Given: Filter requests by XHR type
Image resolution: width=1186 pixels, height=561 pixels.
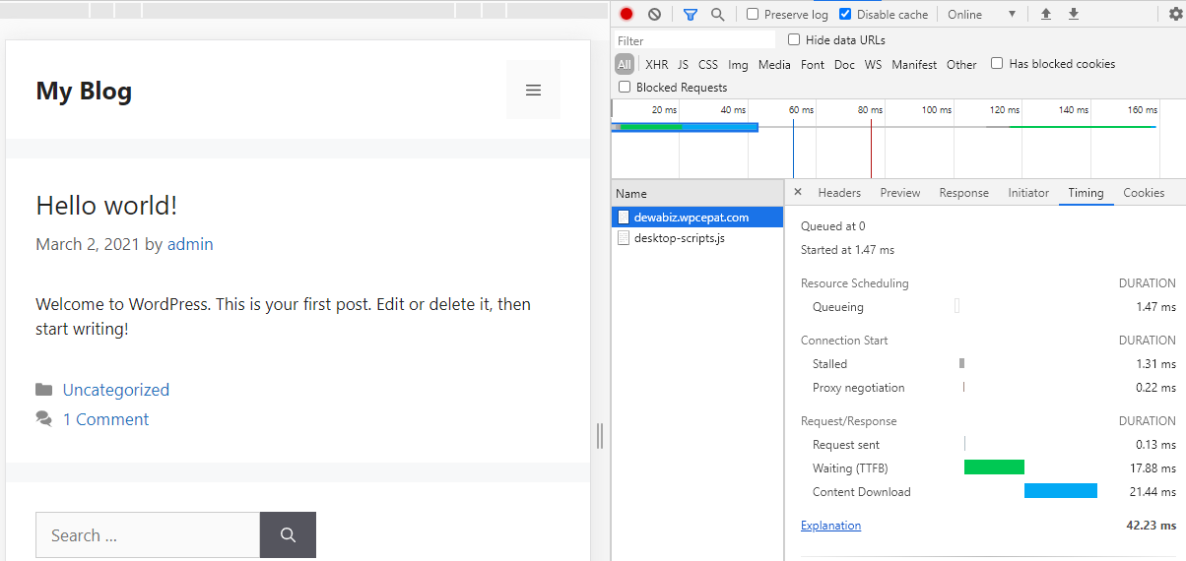Looking at the screenshot, I should click(656, 65).
